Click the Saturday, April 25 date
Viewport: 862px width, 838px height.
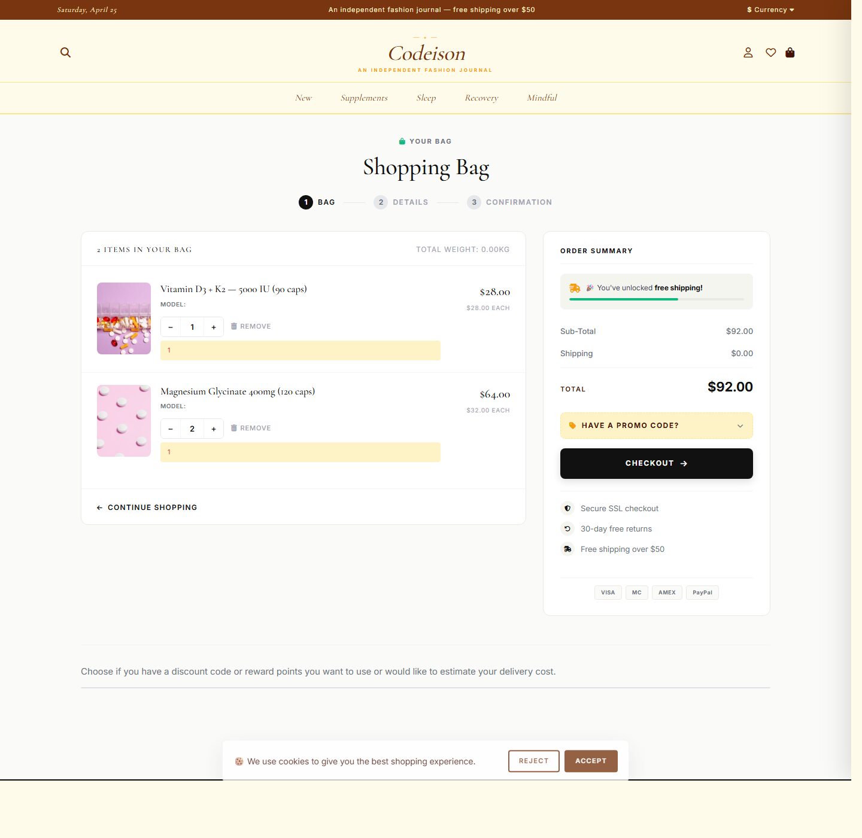click(87, 10)
